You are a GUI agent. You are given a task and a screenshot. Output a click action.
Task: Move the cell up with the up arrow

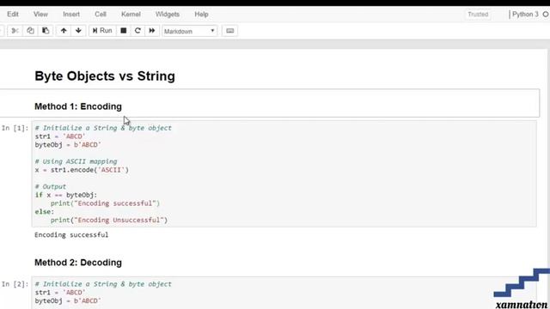coord(64,31)
